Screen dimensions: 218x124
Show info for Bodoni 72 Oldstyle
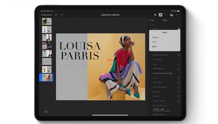(x=179, y=101)
